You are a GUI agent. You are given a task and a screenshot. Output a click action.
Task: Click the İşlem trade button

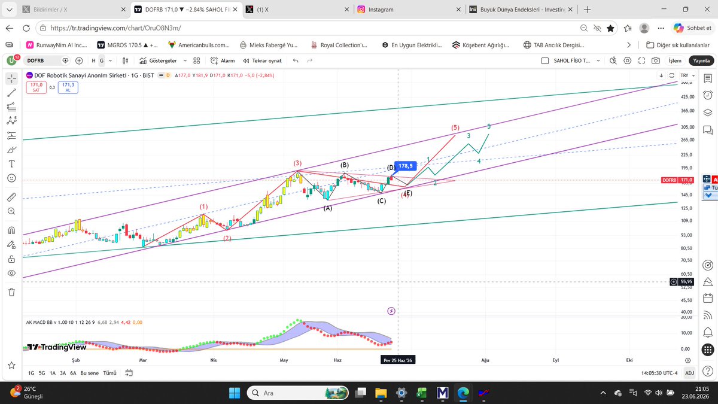pos(674,60)
